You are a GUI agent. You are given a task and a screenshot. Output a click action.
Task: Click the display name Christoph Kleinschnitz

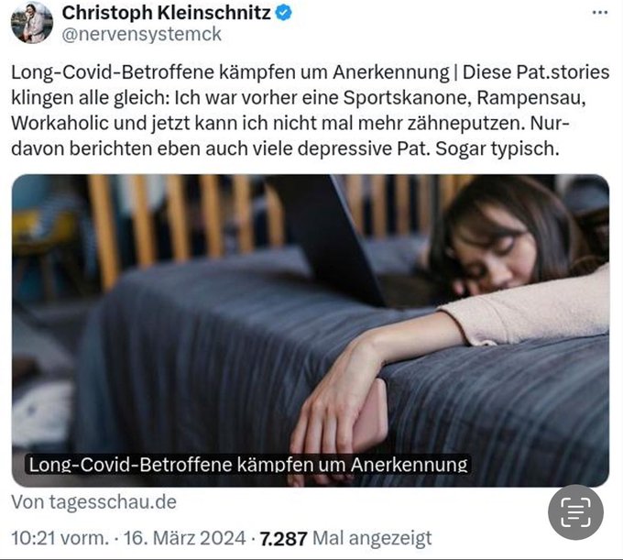pos(166,13)
